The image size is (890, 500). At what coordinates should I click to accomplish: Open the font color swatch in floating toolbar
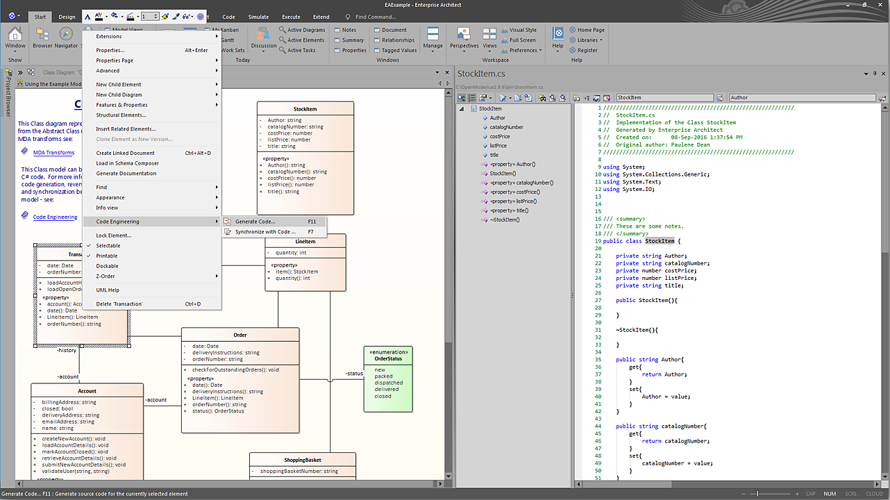(x=101, y=16)
